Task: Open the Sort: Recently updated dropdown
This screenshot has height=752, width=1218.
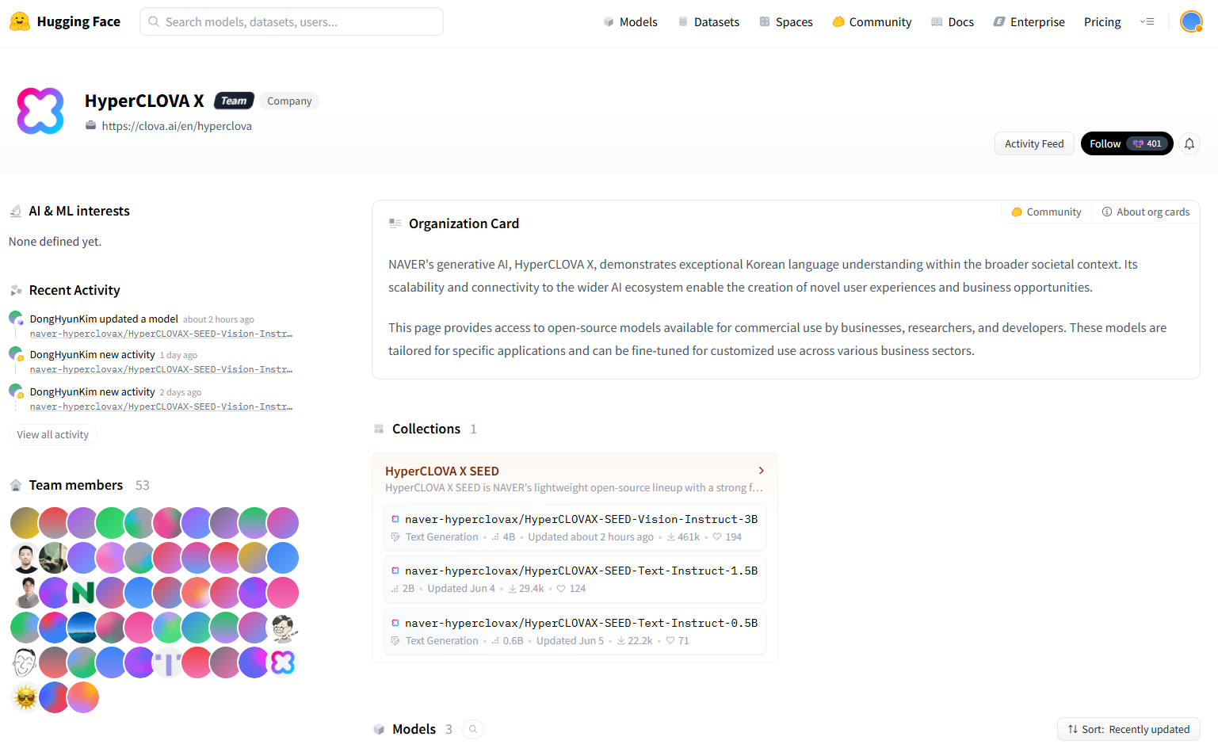Action: [x=1128, y=729]
